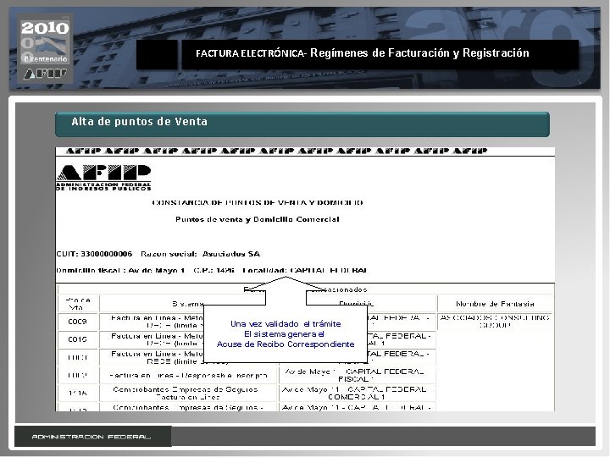Click 'Puntos de venta y Domicilio Comercial' subtitle
610x457 pixels.
point(258,219)
